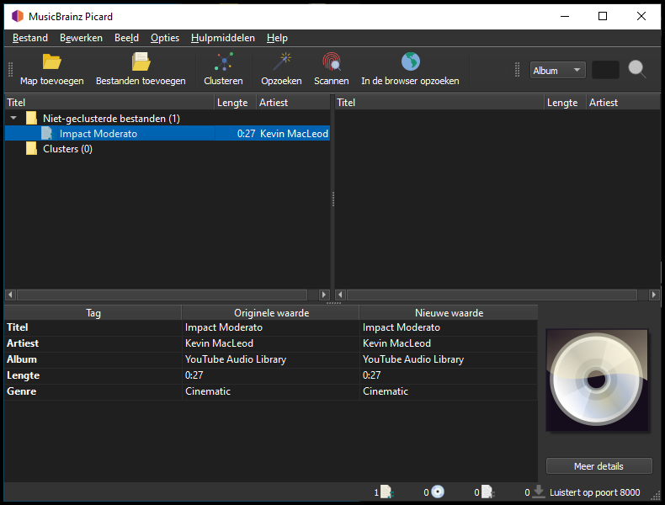Click the Nieuwe waarde column header

(x=449, y=313)
